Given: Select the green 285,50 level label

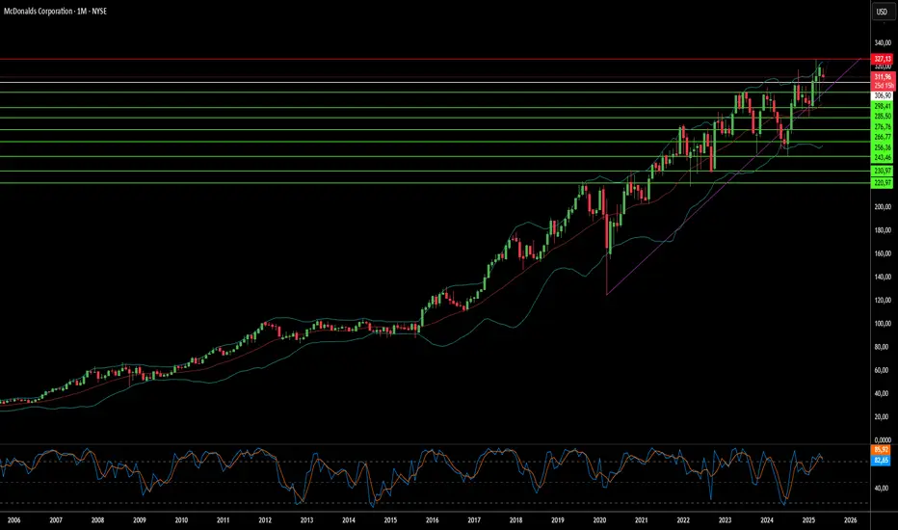Looking at the screenshot, I should pyautogui.click(x=881, y=117).
